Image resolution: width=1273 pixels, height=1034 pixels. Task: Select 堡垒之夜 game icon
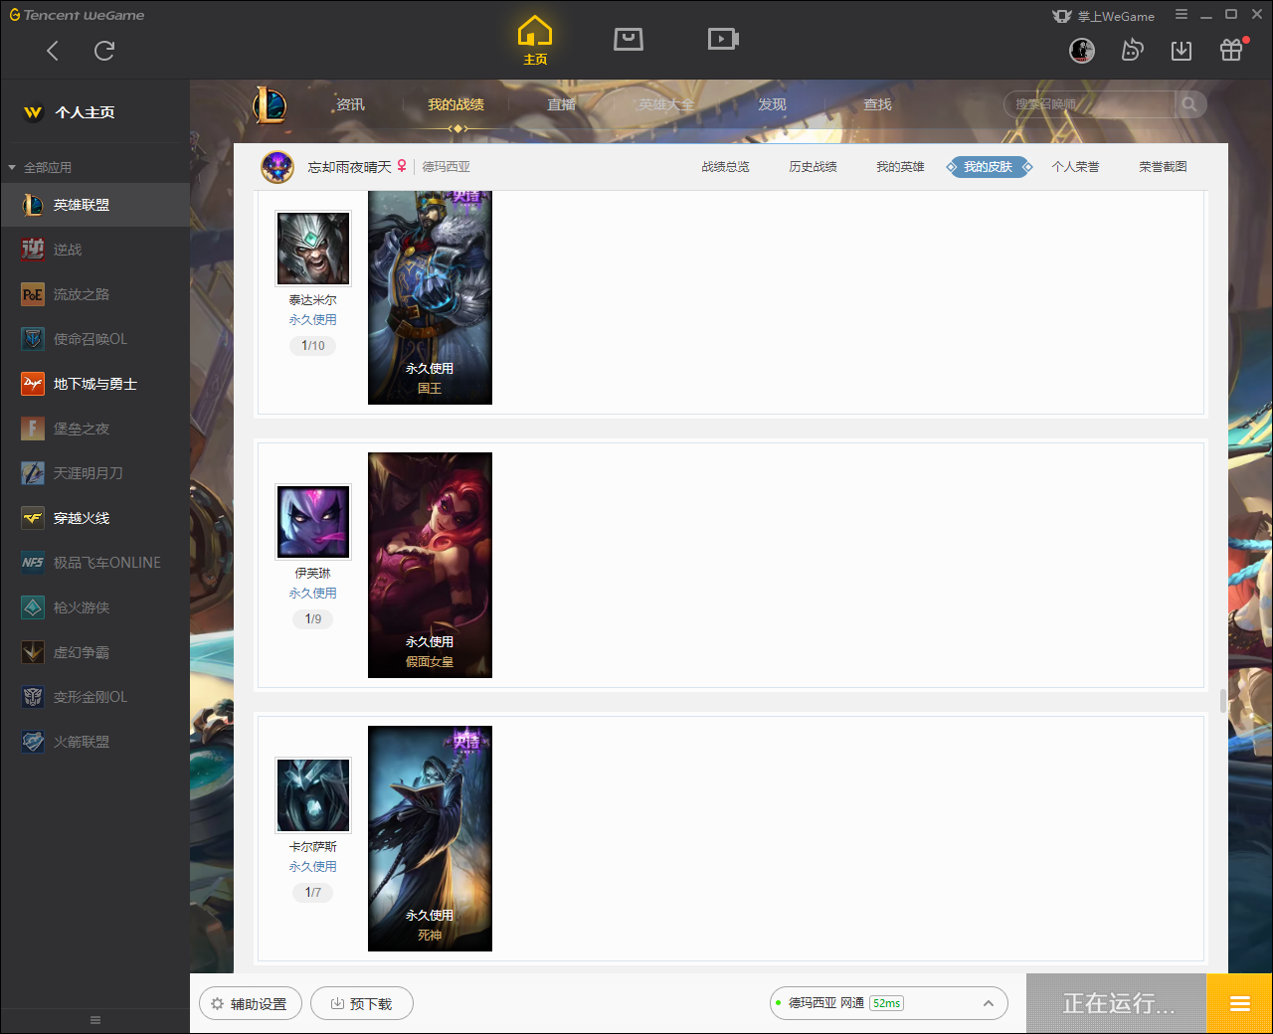33,429
